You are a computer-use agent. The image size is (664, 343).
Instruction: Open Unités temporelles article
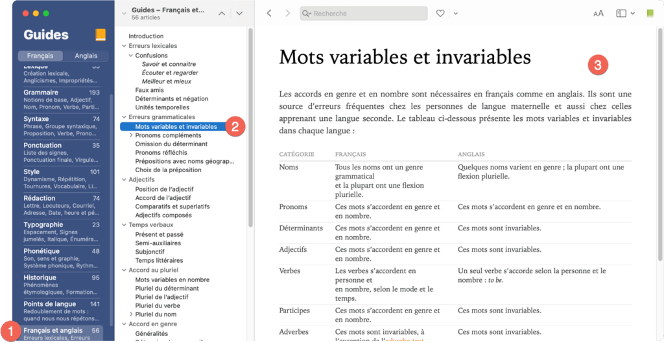click(162, 107)
